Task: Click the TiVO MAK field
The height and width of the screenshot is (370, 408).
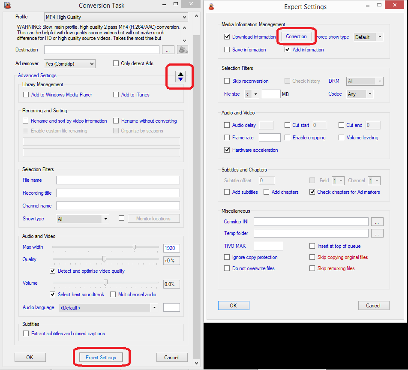Action: tap(268, 246)
